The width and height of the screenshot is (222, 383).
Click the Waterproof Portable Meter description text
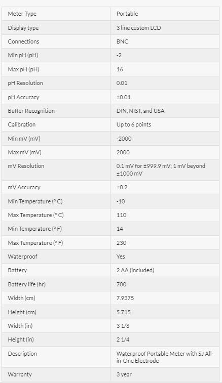[x=165, y=357]
